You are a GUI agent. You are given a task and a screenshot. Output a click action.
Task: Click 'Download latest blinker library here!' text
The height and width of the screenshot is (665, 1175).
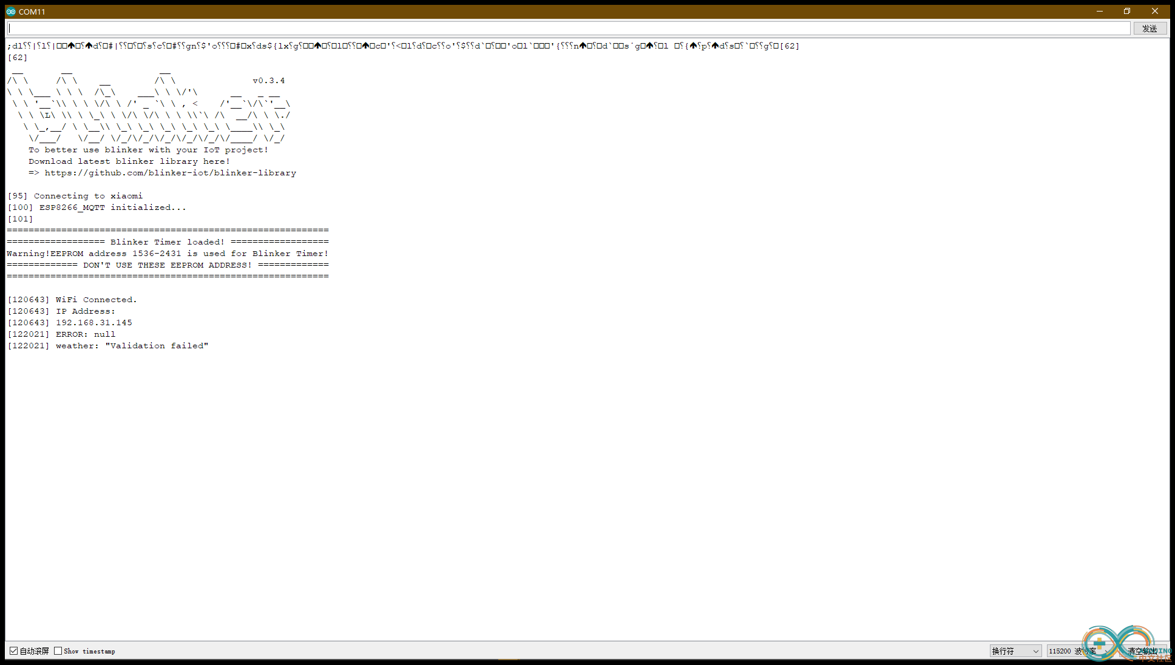coord(129,161)
